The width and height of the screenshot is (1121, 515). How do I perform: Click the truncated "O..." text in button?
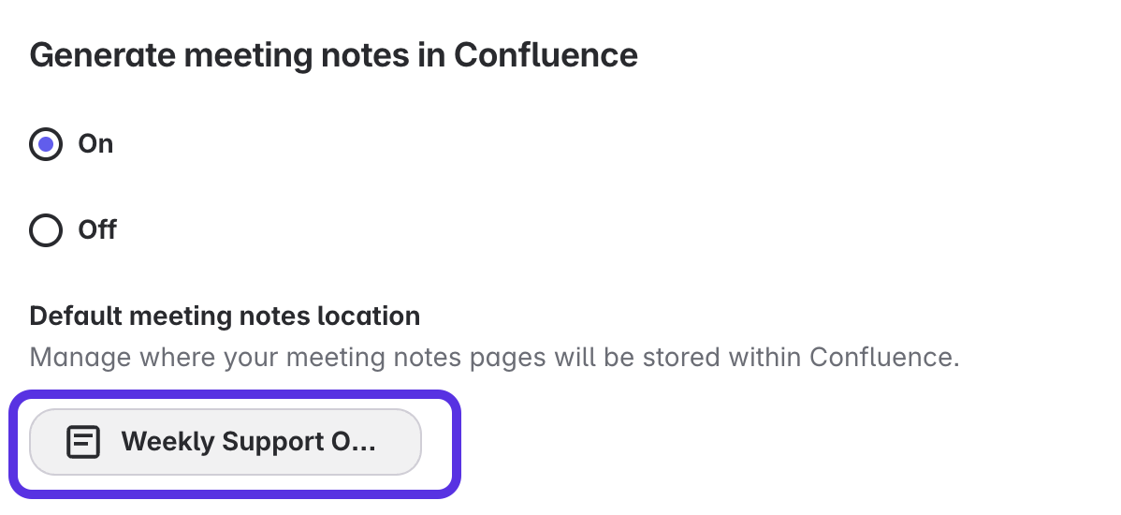click(x=354, y=442)
